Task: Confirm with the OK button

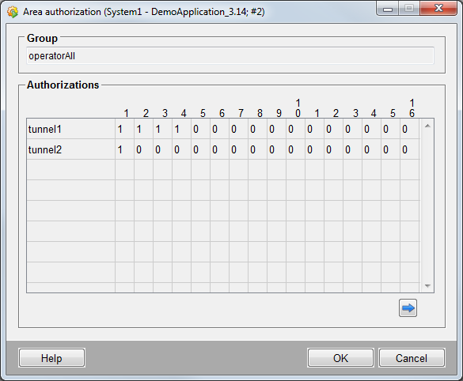Action: pyautogui.click(x=340, y=358)
